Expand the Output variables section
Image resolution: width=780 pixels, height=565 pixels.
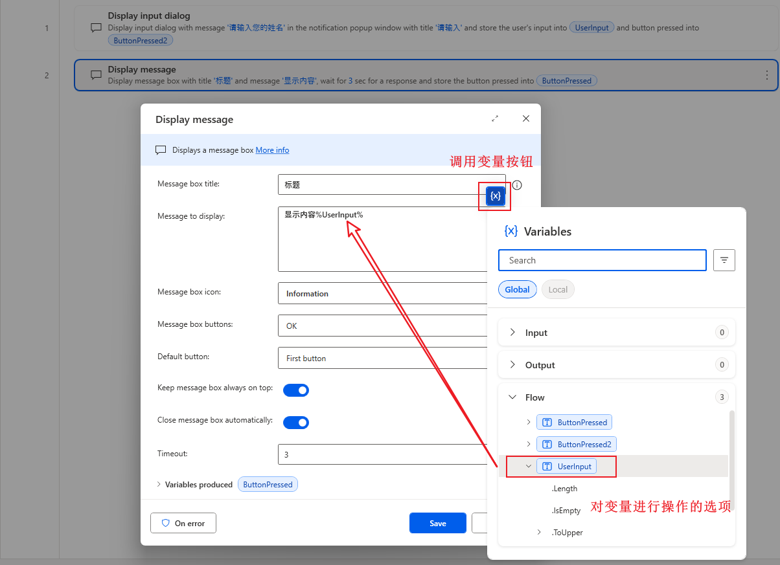click(x=512, y=364)
